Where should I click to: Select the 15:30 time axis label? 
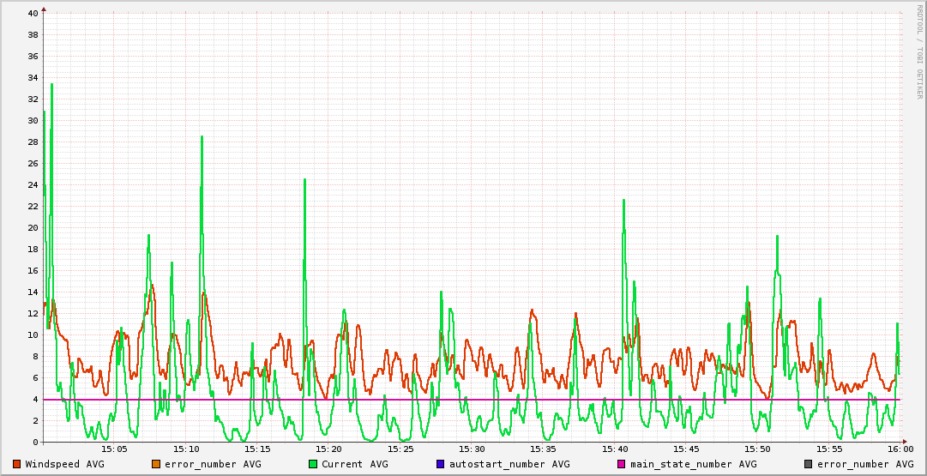(x=472, y=449)
